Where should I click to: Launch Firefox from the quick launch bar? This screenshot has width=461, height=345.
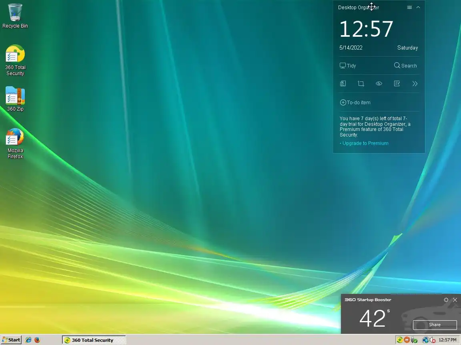pyautogui.click(x=37, y=340)
